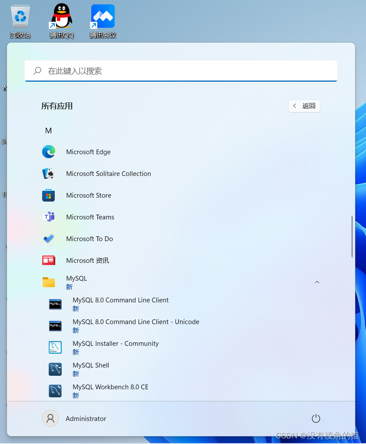366x444 pixels.
Task: Launch Microsoft Solitaire Collection
Action: click(108, 173)
